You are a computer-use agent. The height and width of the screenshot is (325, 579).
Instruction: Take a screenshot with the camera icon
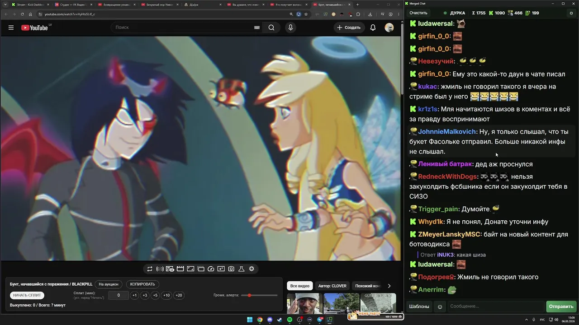[x=231, y=269]
